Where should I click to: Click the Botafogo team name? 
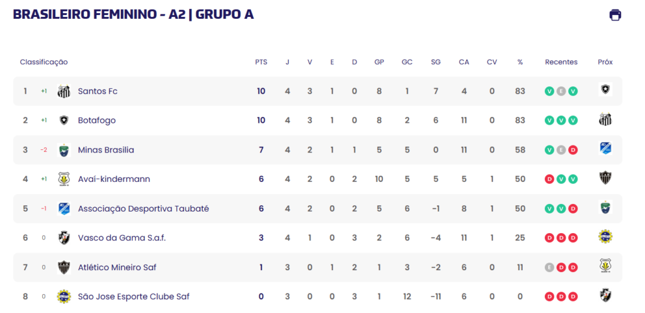click(96, 120)
